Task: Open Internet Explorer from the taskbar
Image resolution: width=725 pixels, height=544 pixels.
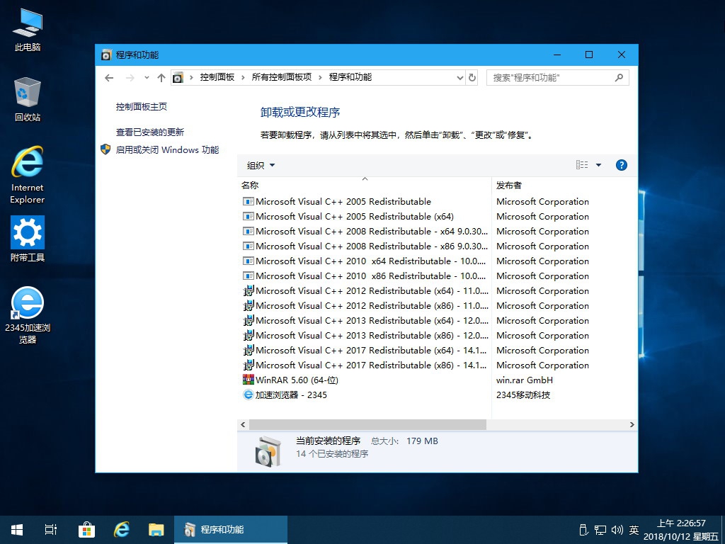Action: click(x=121, y=530)
